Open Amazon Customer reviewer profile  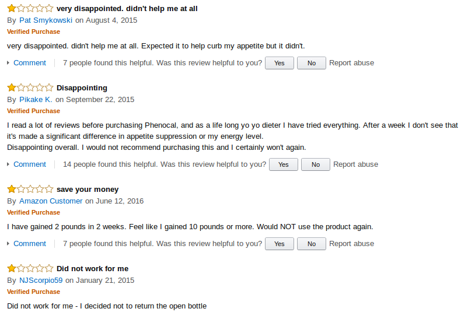(x=51, y=201)
